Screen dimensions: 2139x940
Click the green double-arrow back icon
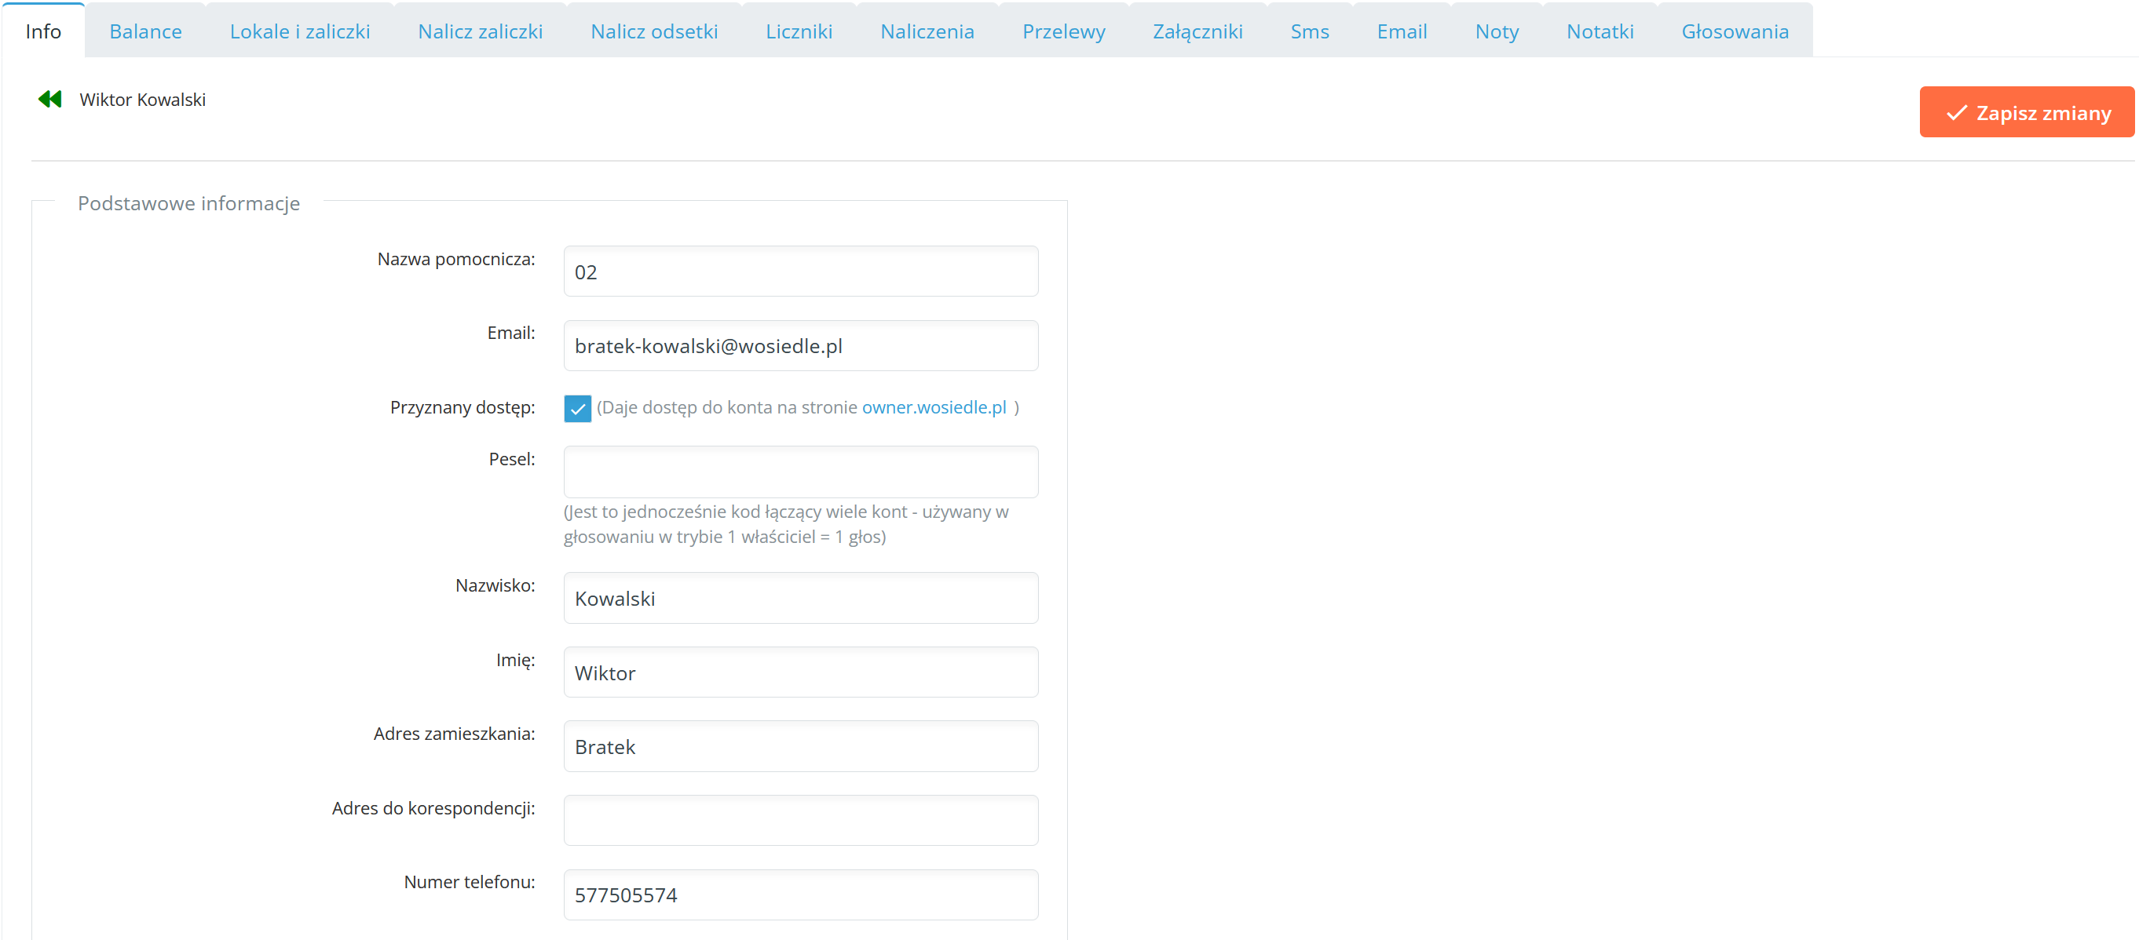(49, 100)
